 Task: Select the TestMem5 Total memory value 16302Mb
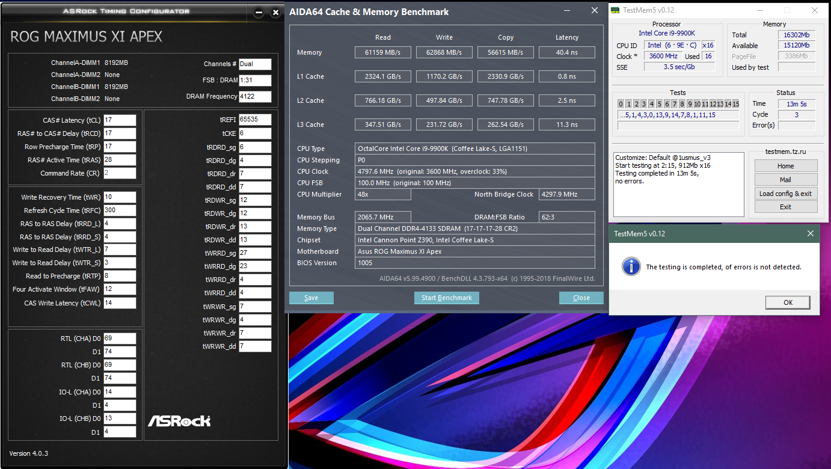click(x=797, y=35)
